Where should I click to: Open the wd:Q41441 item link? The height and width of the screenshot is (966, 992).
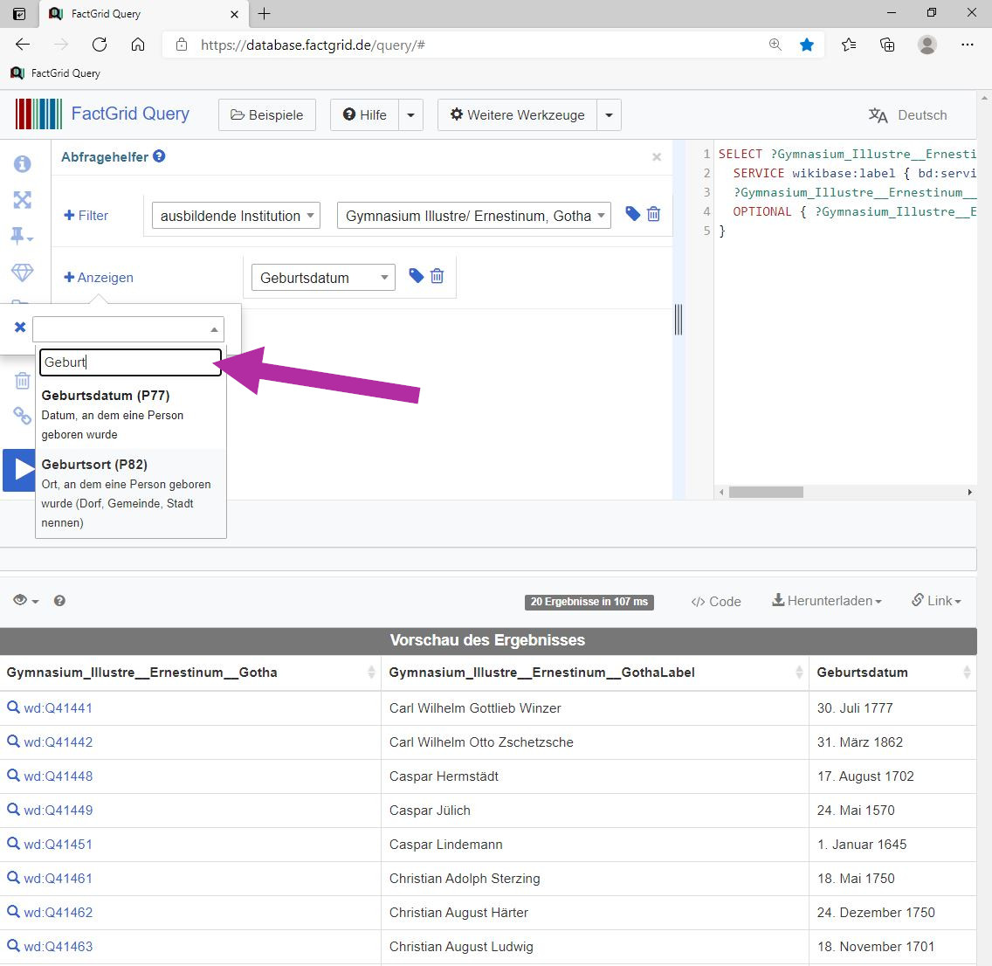tap(59, 707)
